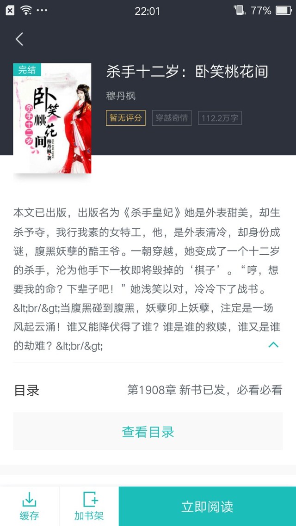Tap the vibrate mode phone icon
This screenshot has height=526, width=296.
coord(240,10)
